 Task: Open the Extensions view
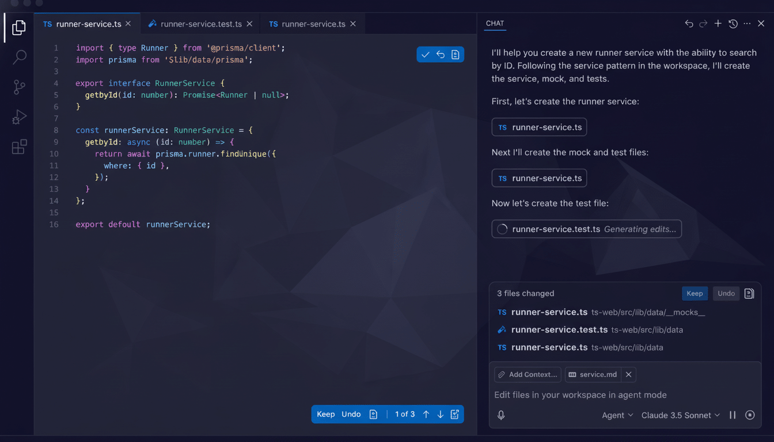(19, 147)
